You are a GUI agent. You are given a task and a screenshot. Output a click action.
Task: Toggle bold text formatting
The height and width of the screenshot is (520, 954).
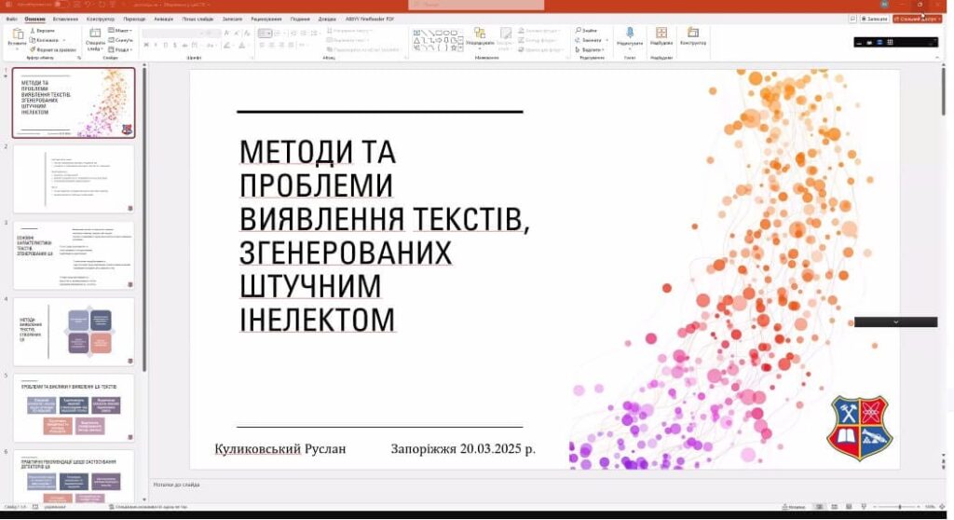point(146,45)
